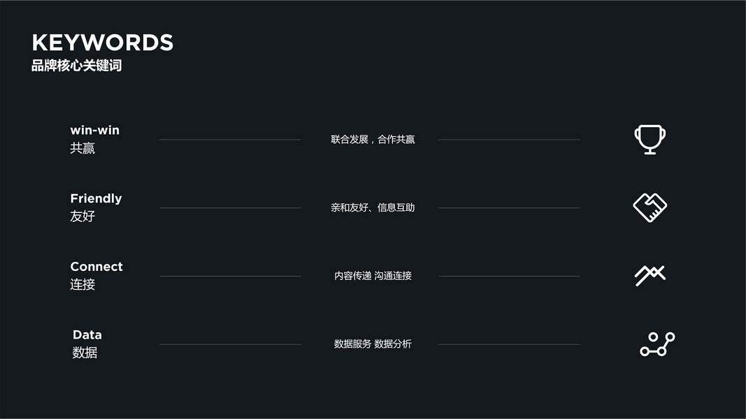The height and width of the screenshot is (419, 746).
Task: Click the 亲和友好、信息互助 description
Action: pos(373,207)
